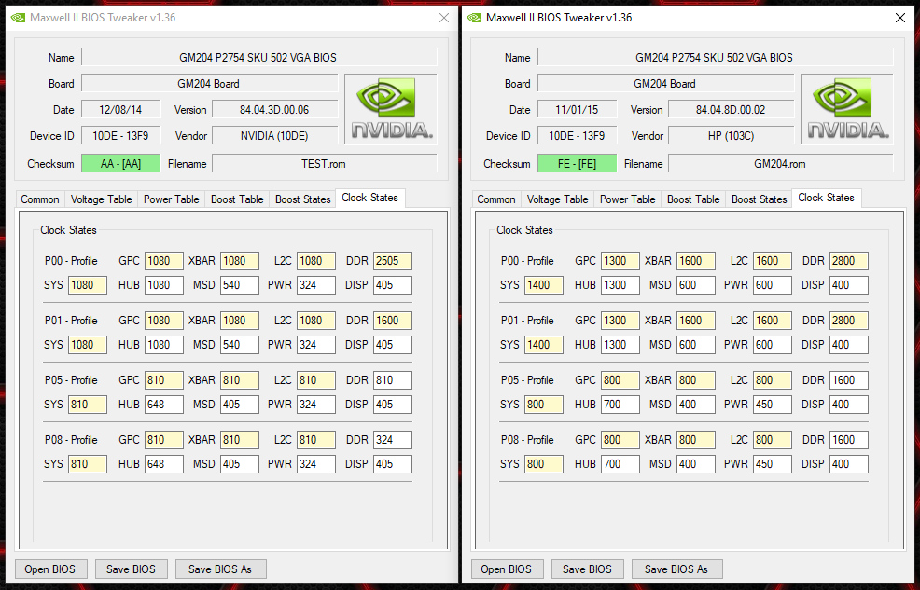Click Vendor field NVIDIA (10DE)
The height and width of the screenshot is (590, 920).
[274, 136]
